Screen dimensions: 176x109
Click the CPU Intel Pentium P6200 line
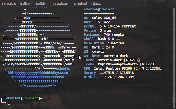coord(123,68)
